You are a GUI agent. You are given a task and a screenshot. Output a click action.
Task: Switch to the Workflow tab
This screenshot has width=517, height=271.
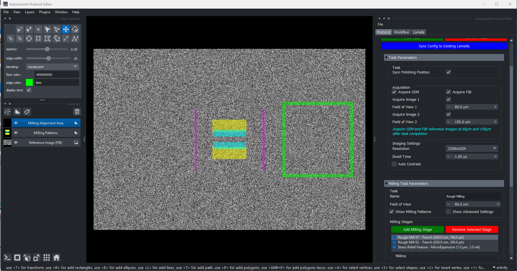[401, 32]
